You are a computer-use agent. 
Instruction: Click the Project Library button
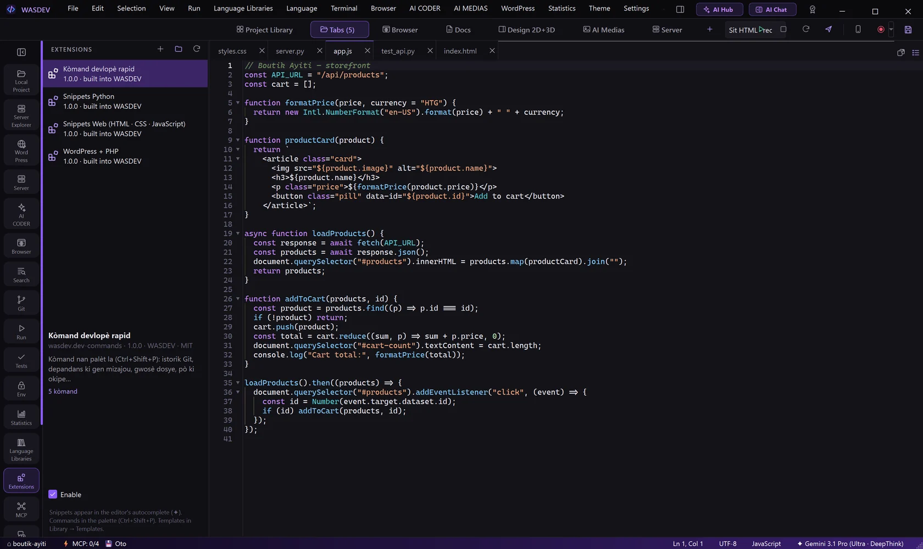[265, 30]
